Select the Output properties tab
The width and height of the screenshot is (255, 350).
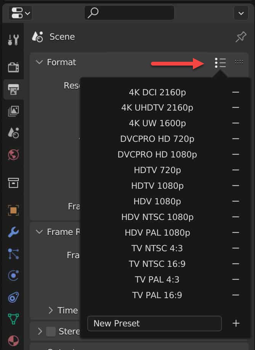tap(13, 90)
